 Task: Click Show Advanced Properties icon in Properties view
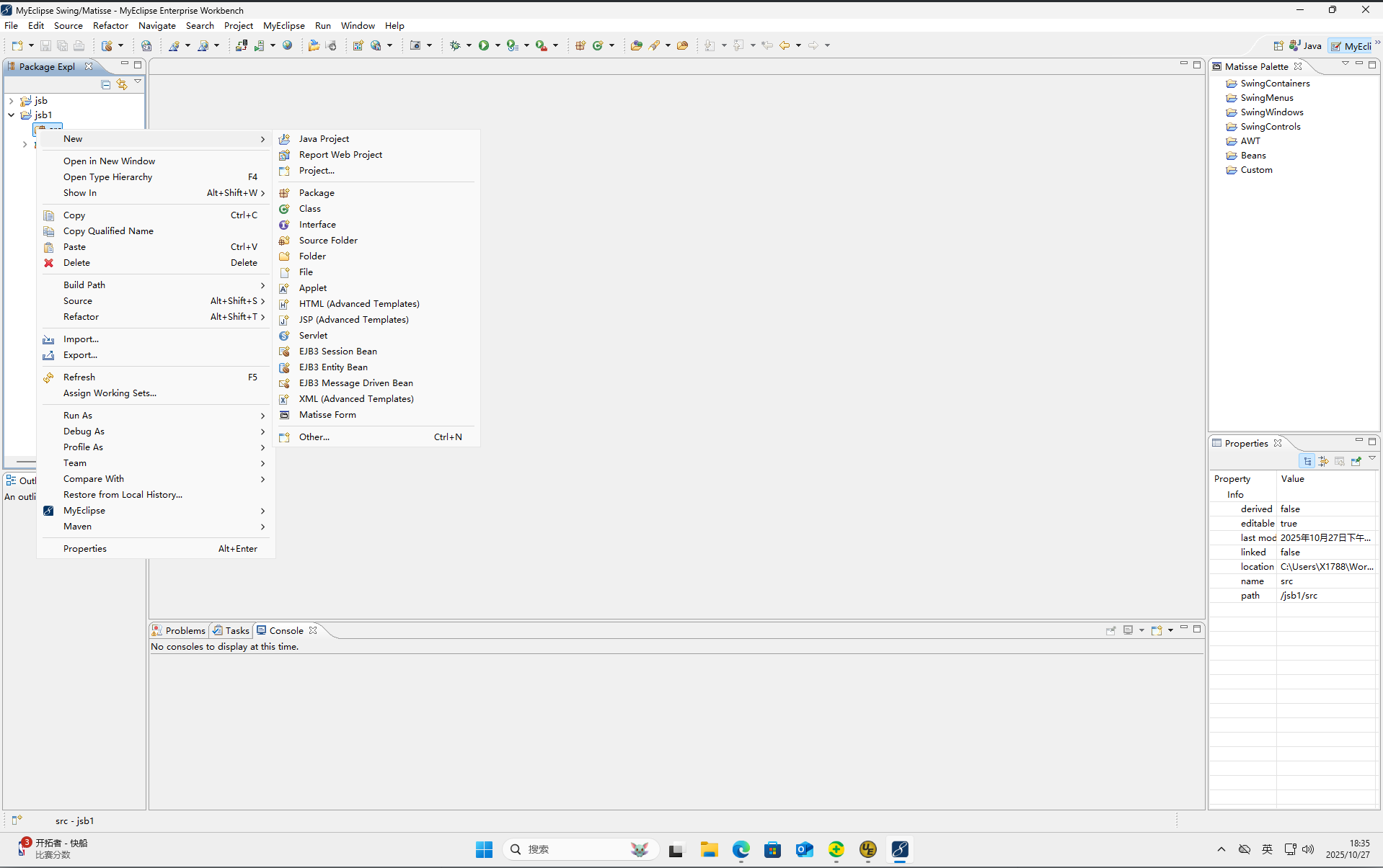coord(1324,461)
